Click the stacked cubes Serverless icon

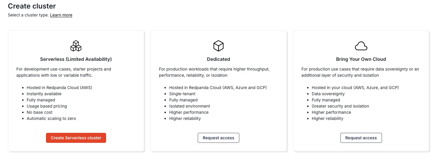(76, 46)
